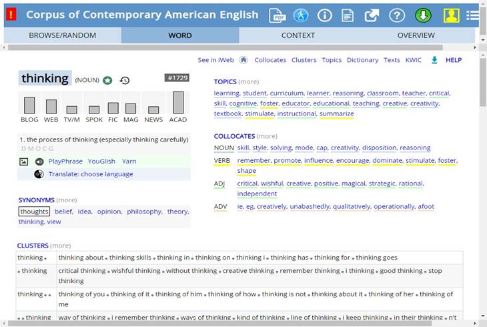Expand more TOPICS
Screen dimensions: 487x327
click(x=249, y=82)
